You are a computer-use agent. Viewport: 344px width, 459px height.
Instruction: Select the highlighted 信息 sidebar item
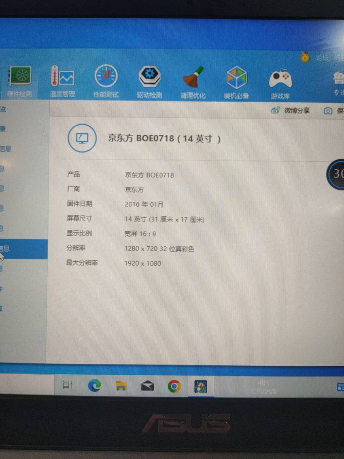[23, 249]
